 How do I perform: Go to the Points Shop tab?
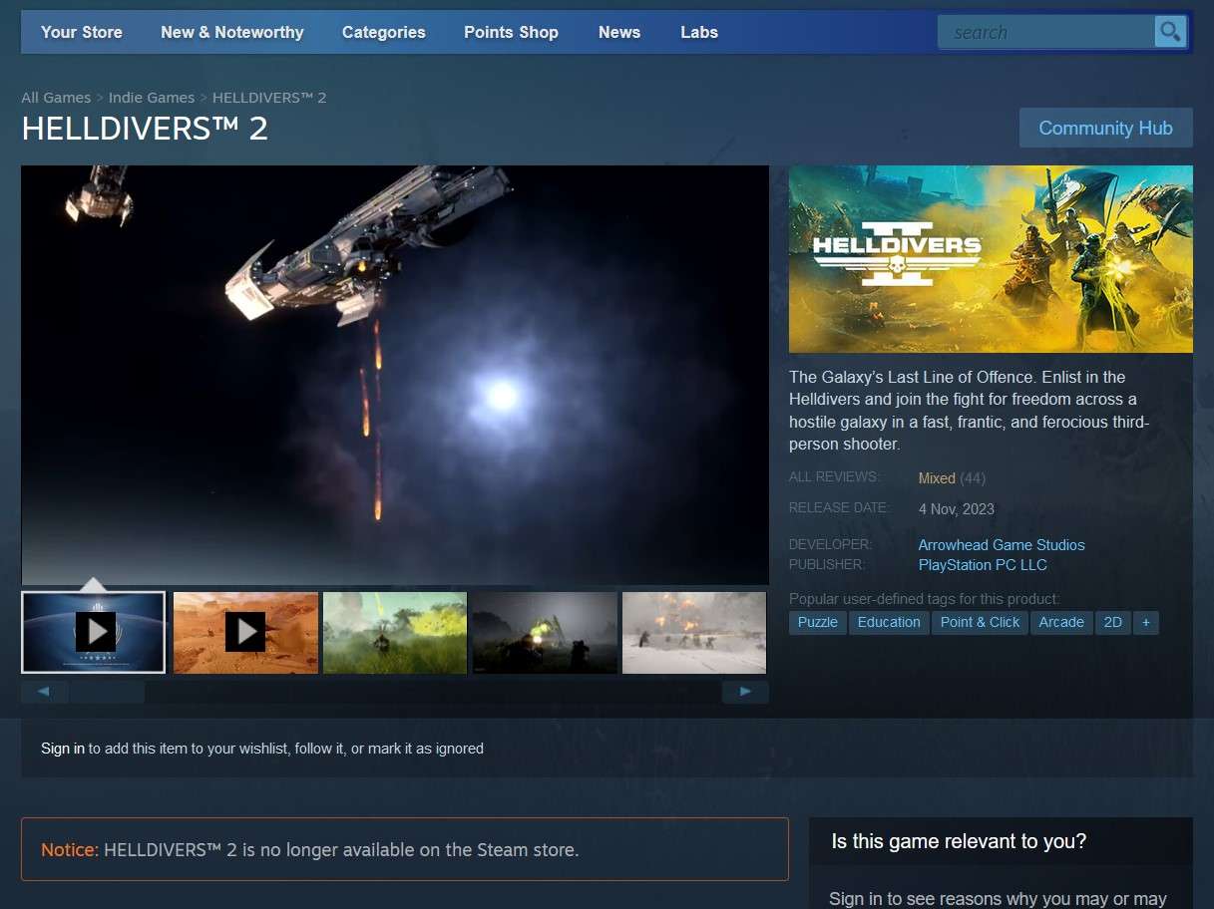[511, 32]
